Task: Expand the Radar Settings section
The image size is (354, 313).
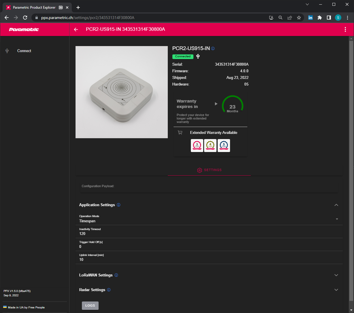Action: [336, 290]
